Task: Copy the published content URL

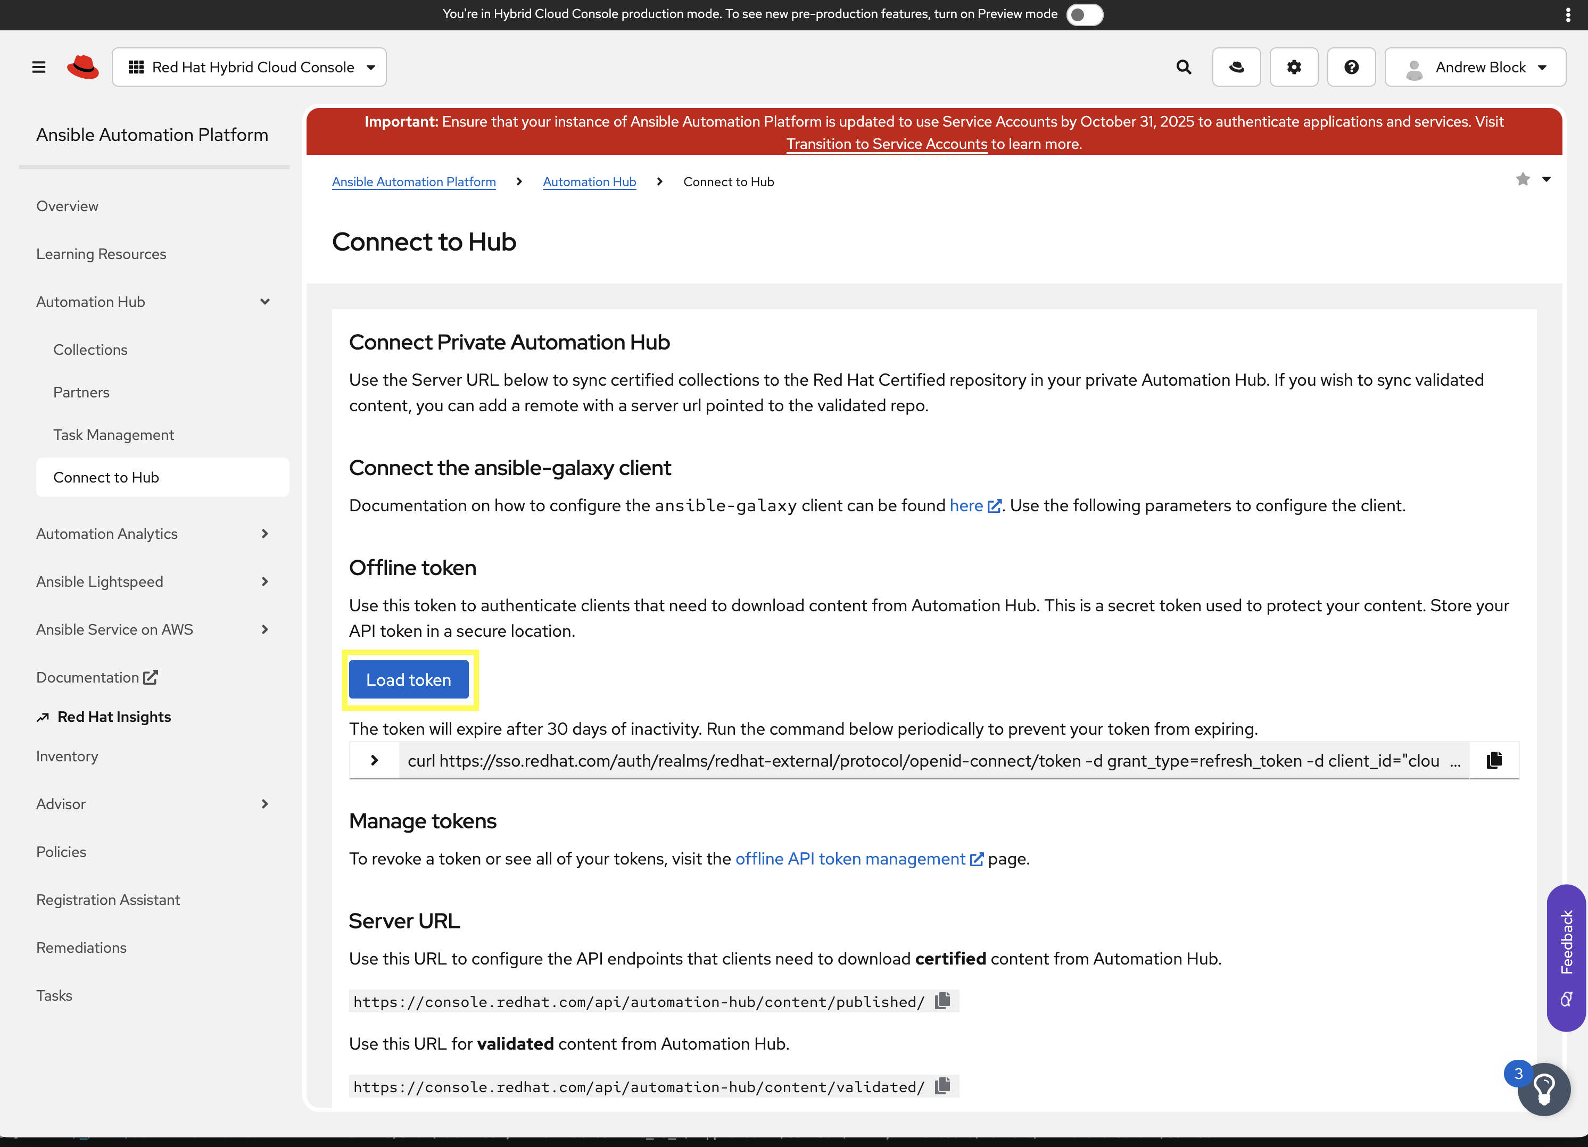Action: click(x=942, y=1001)
